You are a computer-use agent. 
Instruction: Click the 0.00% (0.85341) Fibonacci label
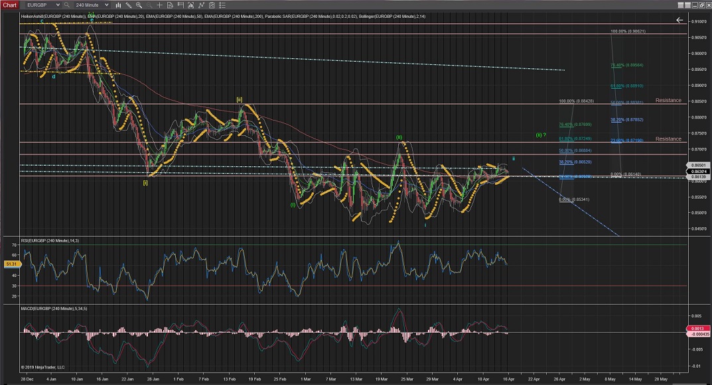[574, 199]
